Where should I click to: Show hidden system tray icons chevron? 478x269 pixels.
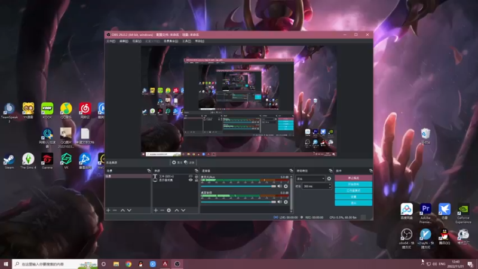pyautogui.click(x=422, y=264)
